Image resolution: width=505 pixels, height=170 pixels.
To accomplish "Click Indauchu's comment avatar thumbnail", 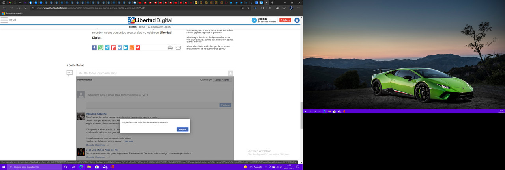I will coord(81,116).
